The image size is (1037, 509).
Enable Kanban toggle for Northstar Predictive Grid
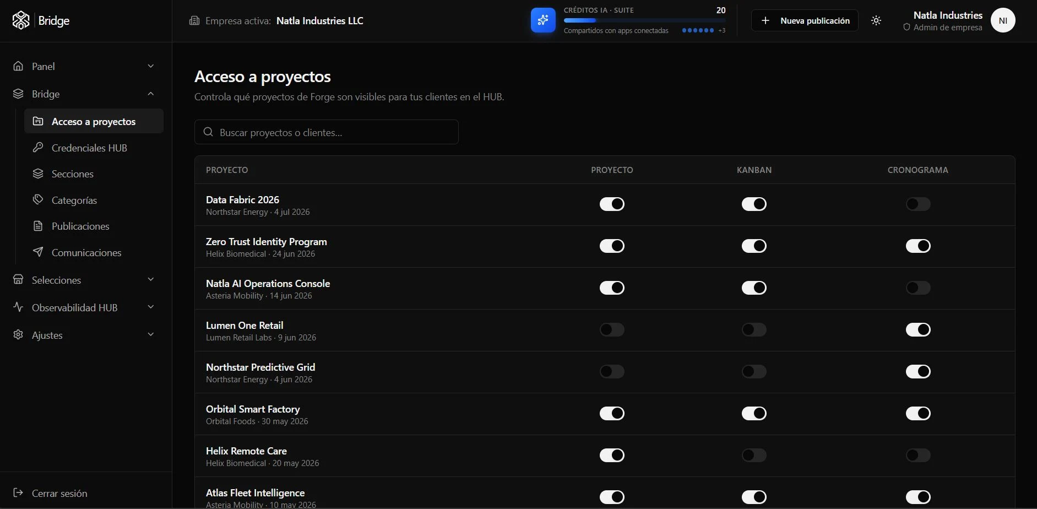[754, 371]
